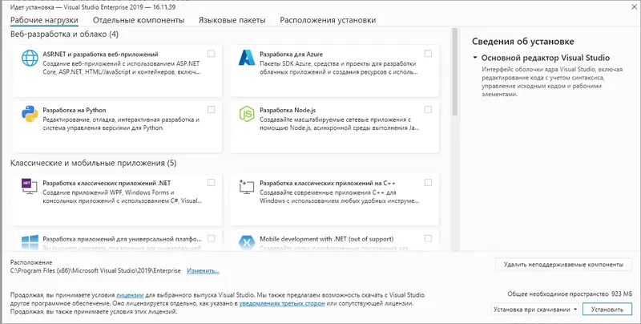The width and height of the screenshot is (641, 324).
Task: Click the Azure development logo icon
Action: (x=247, y=58)
